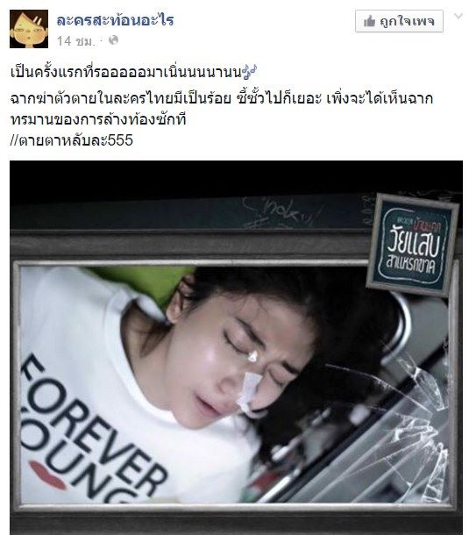Click the red lips graphic on shirt

[x=47, y=475]
